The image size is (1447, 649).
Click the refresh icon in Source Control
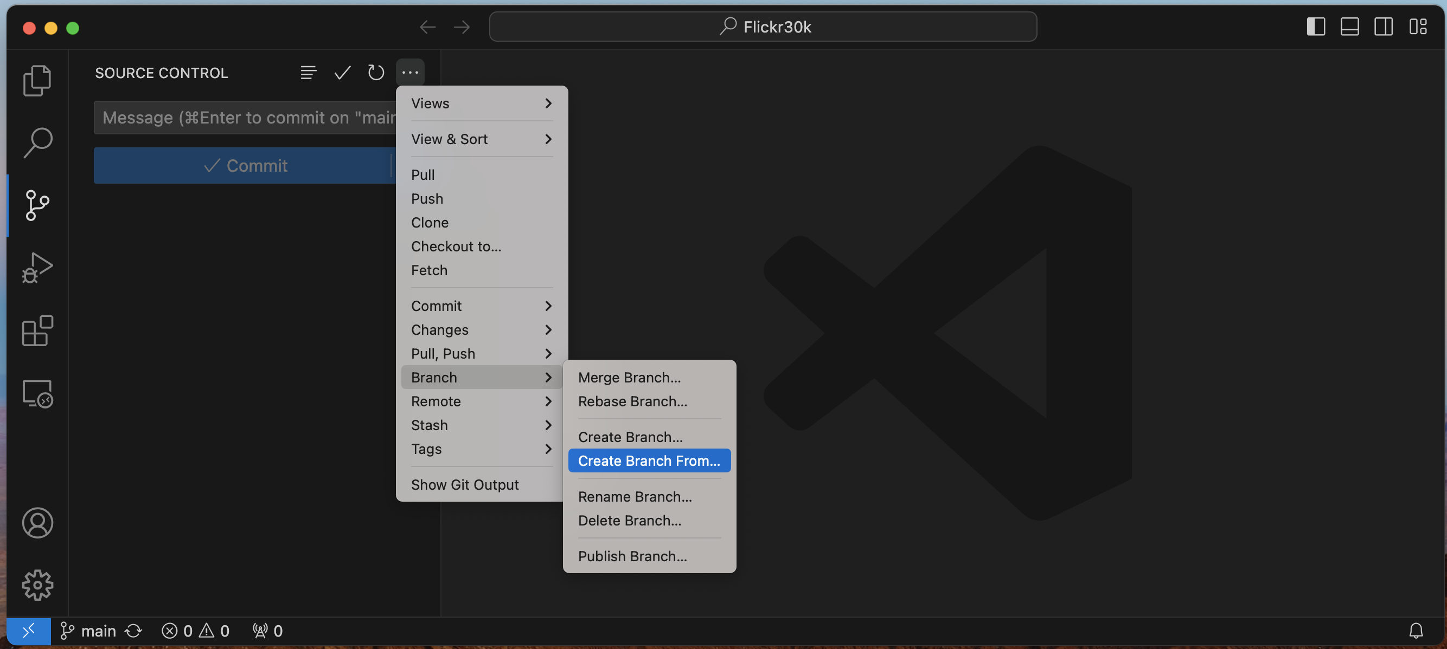(x=376, y=73)
